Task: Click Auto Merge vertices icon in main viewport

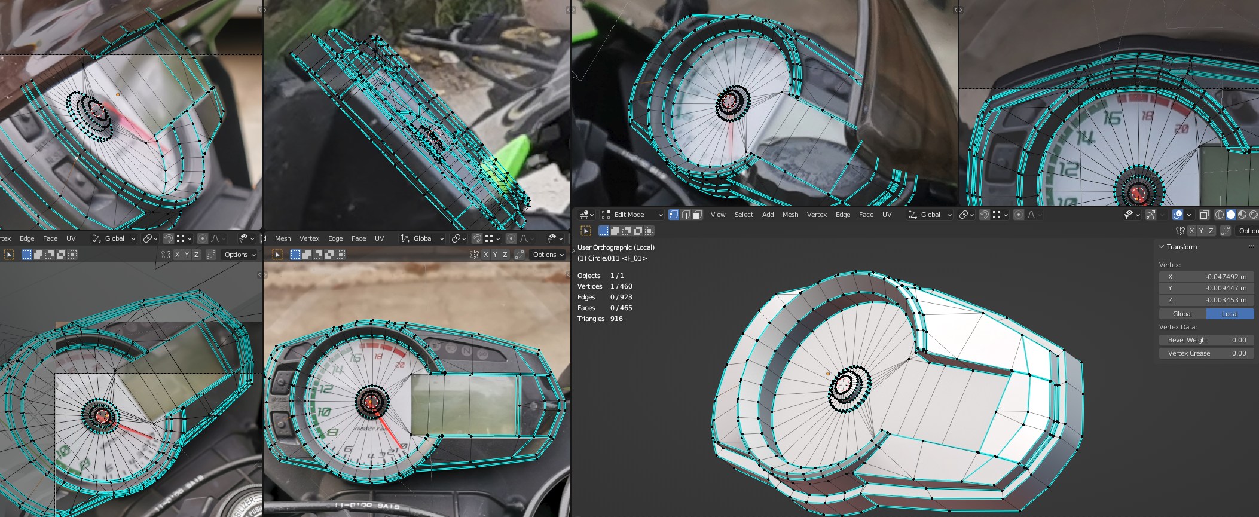Action: click(x=1226, y=231)
